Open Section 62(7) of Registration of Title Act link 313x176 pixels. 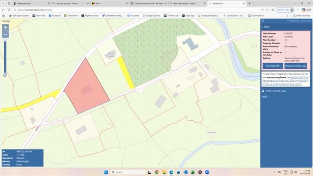coord(285,79)
